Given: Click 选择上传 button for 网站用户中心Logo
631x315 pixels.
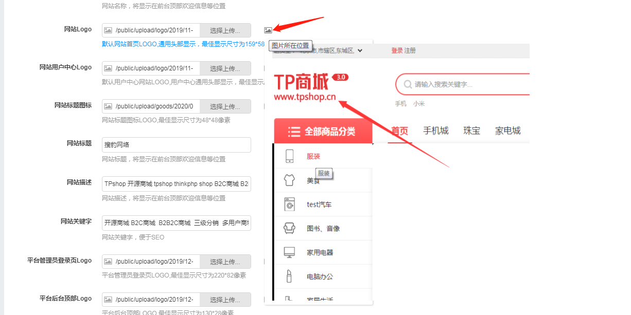Looking at the screenshot, I should click(x=225, y=68).
